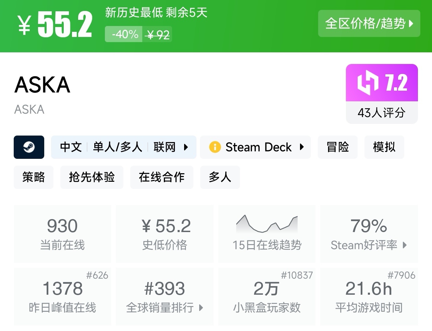Open the 43人评分 rating count
The height and width of the screenshot is (331, 432).
click(x=382, y=113)
